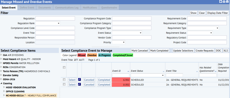
Task: Click the Regulation input field
Action: coord(55,18)
